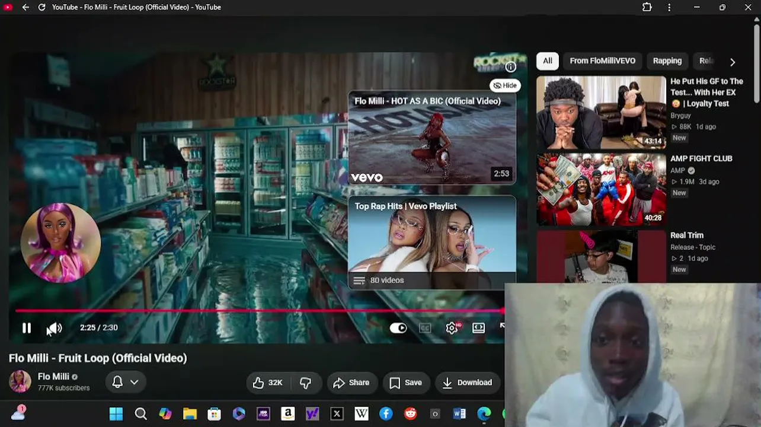This screenshot has width=761, height=427.
Task: Dislike the video with the thumbs-down button
Action: click(306, 383)
